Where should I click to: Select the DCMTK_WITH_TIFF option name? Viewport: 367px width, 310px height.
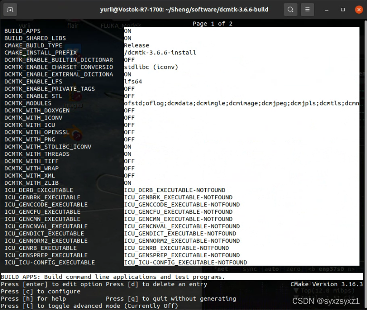tap(31, 161)
